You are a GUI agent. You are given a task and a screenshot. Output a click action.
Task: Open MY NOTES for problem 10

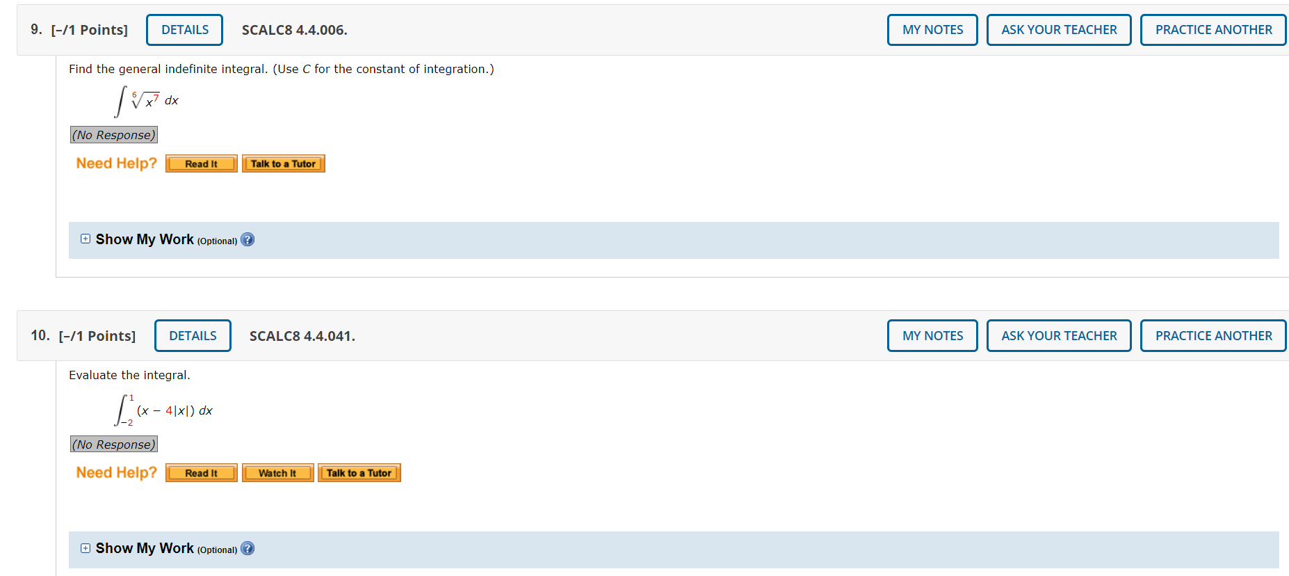coord(932,335)
